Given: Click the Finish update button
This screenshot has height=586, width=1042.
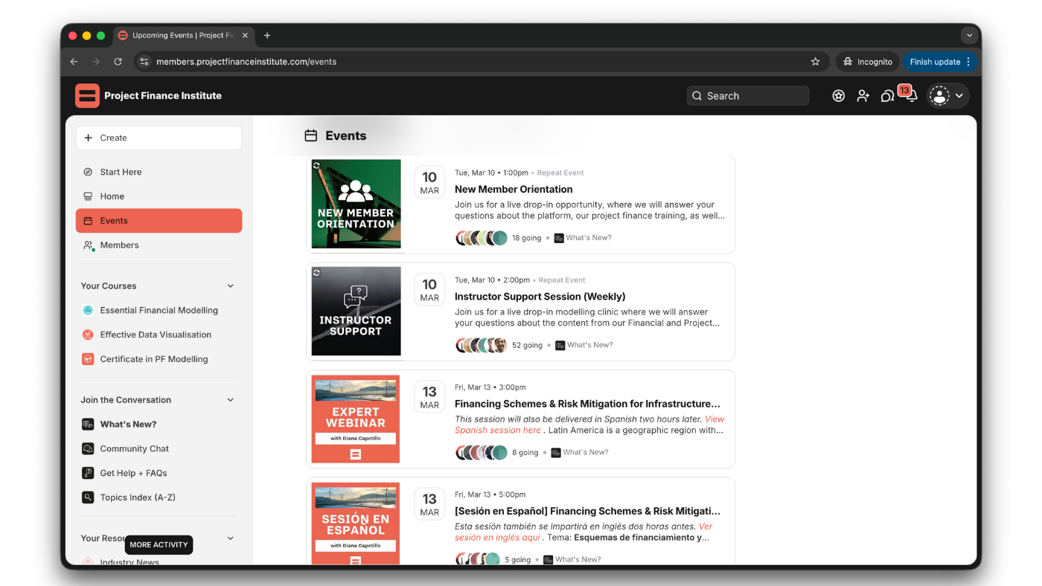Looking at the screenshot, I should coord(940,62).
